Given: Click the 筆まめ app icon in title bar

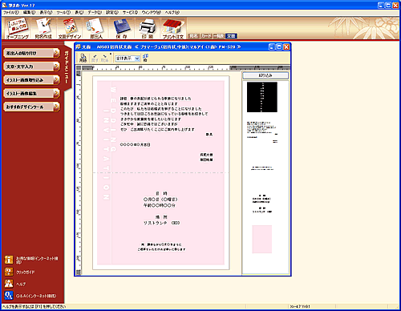Looking at the screenshot, I should (x=4, y=5).
